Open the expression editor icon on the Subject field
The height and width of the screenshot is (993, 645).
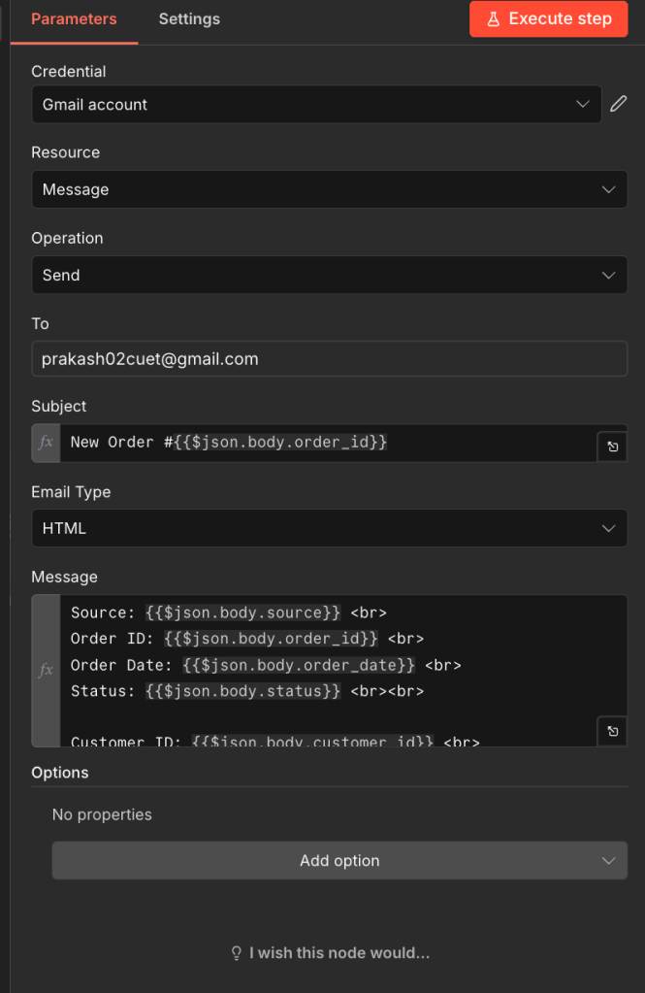(612, 447)
